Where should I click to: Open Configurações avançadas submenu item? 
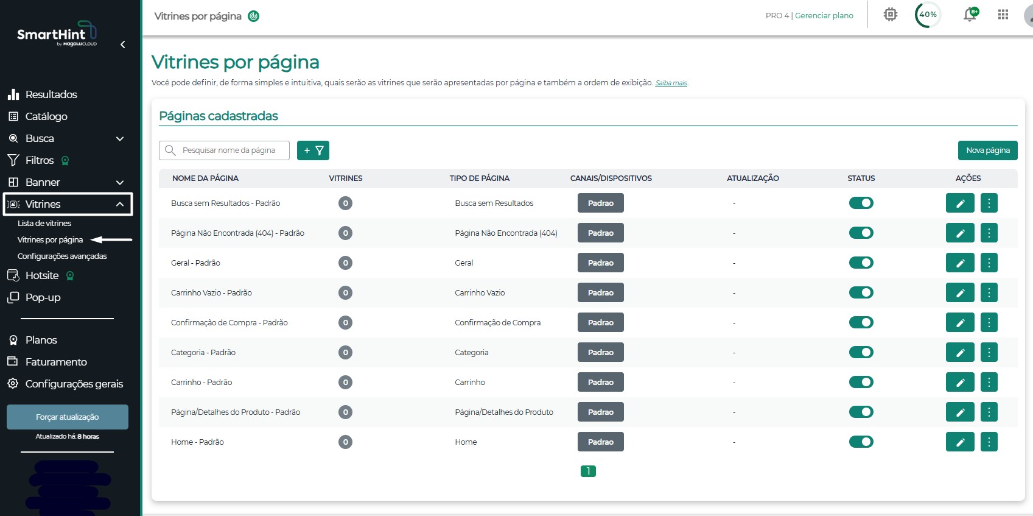point(62,256)
